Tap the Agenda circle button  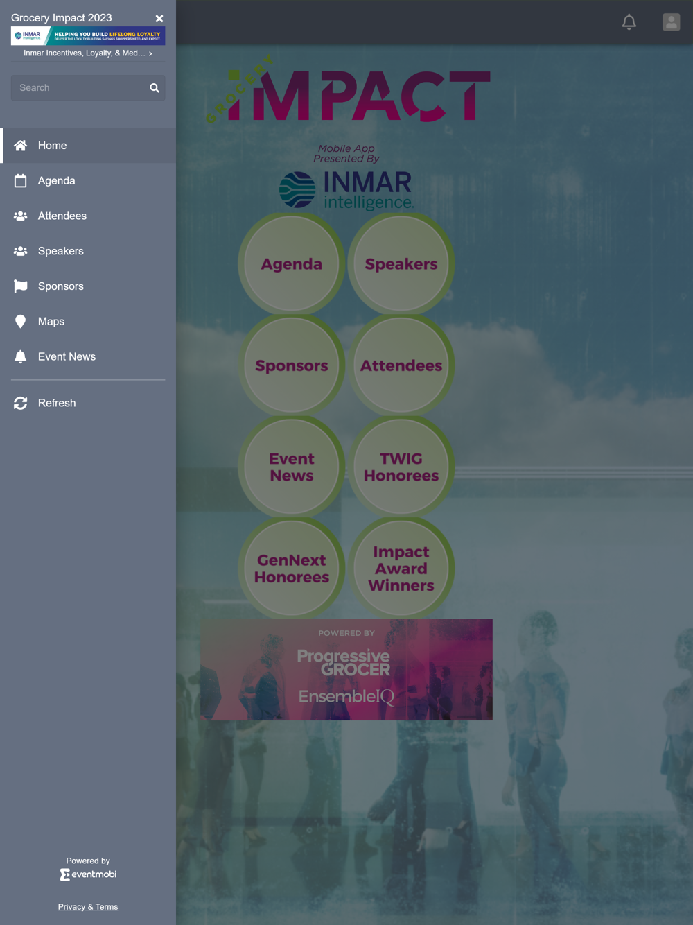[x=292, y=264]
